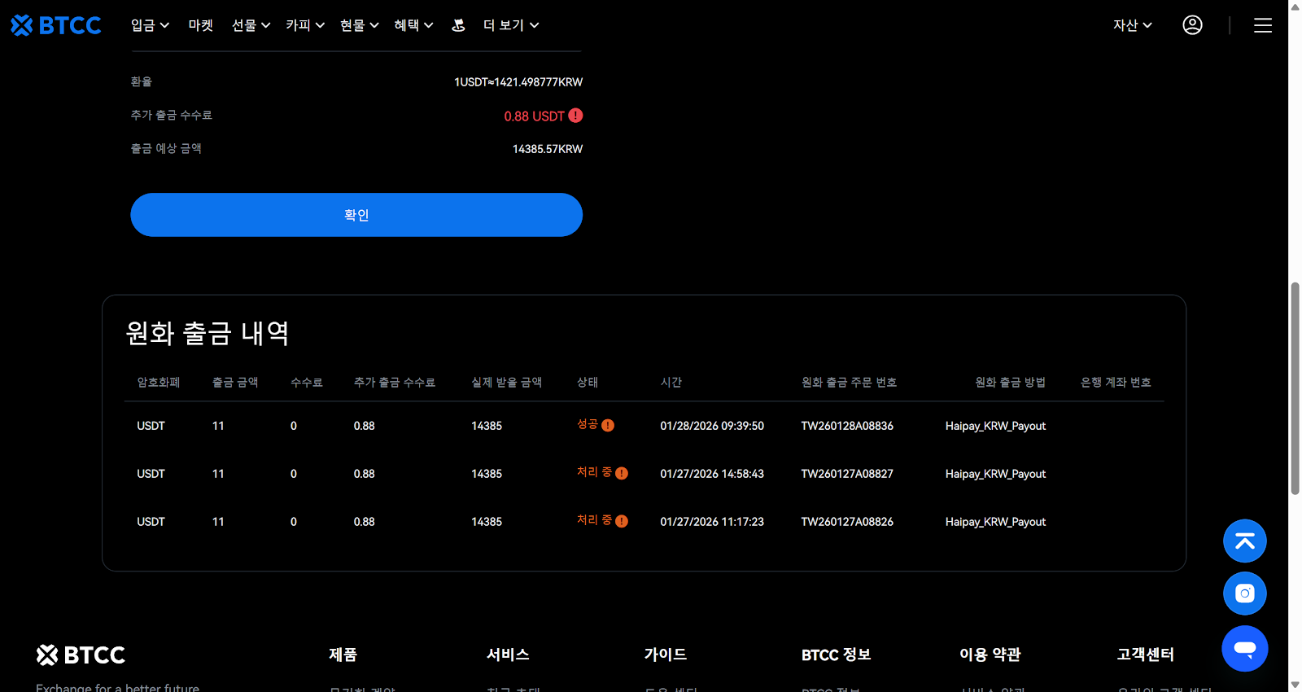Click 처리 중 status for TW260127A08826
Screen dimensions: 1302x692
[594, 520]
